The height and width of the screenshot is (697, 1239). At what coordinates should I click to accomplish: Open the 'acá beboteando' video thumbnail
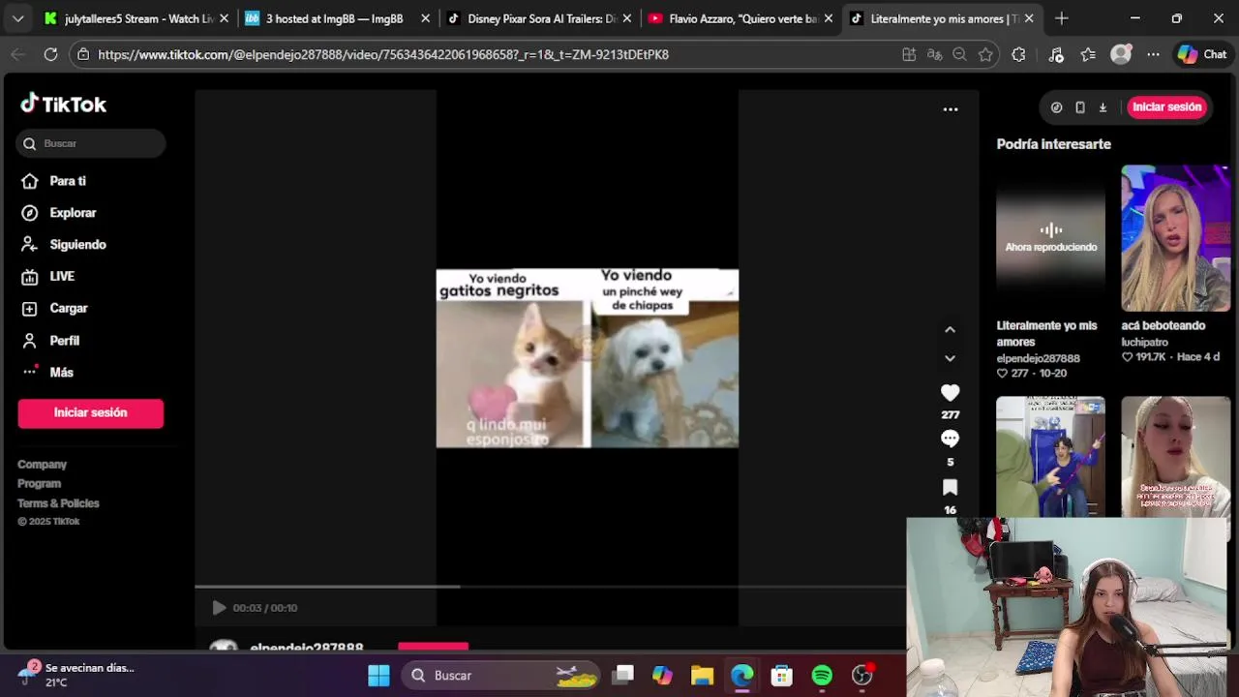(x=1175, y=238)
